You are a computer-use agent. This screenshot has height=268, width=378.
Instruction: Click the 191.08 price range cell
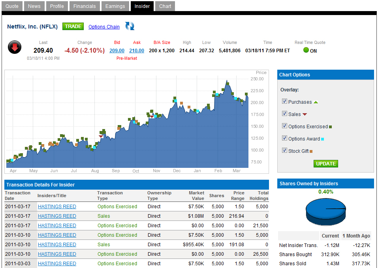[237, 245]
